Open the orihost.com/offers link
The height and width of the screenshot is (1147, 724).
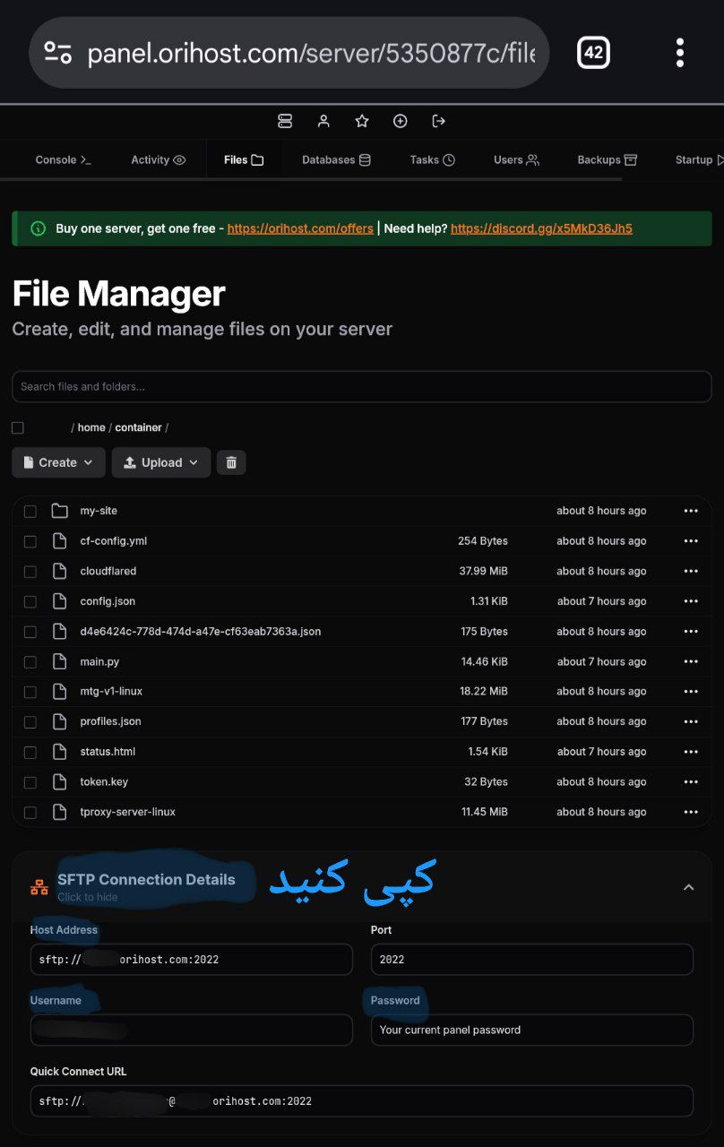coord(300,229)
